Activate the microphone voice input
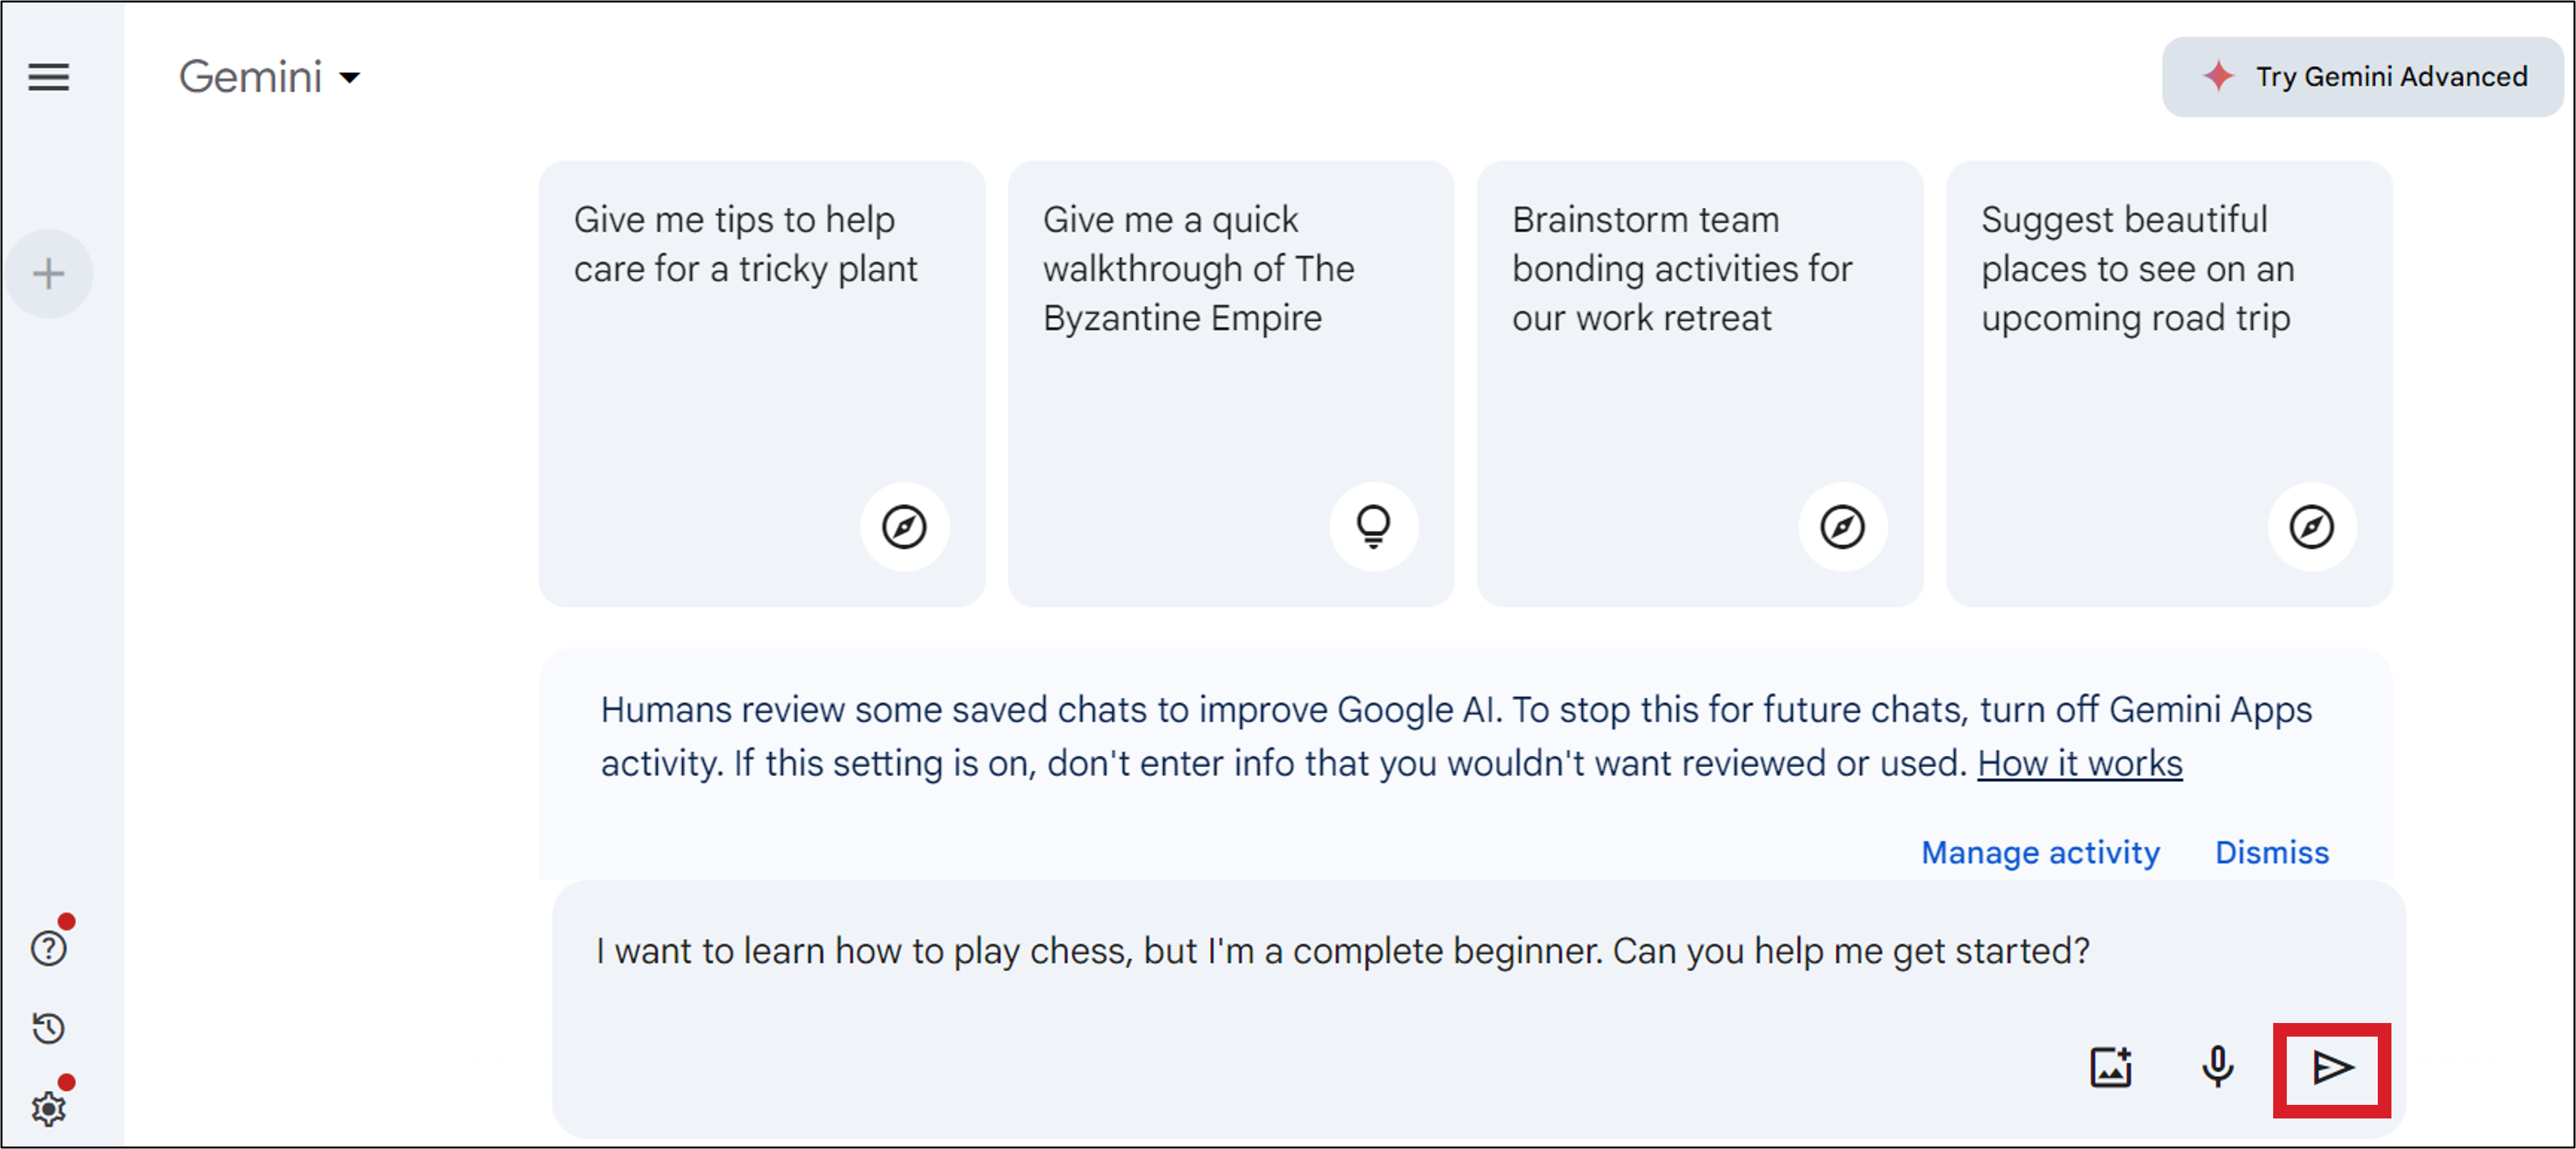This screenshot has height=1149, width=2576. click(x=2217, y=1067)
